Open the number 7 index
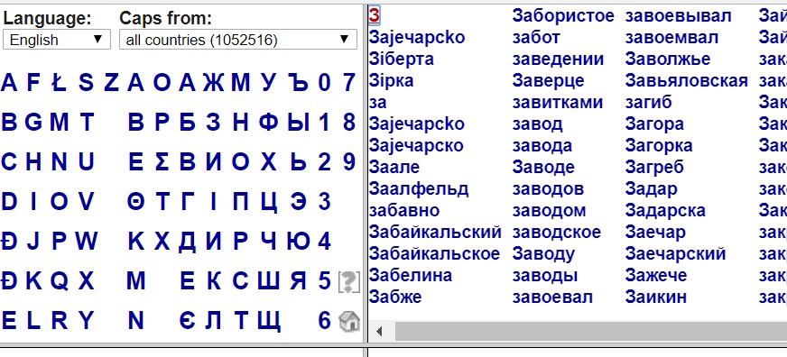This screenshot has width=787, height=357. [x=349, y=83]
